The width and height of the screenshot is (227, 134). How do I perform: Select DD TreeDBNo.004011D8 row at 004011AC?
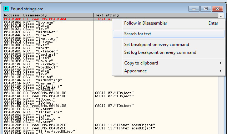pyautogui.click(x=110, y=96)
